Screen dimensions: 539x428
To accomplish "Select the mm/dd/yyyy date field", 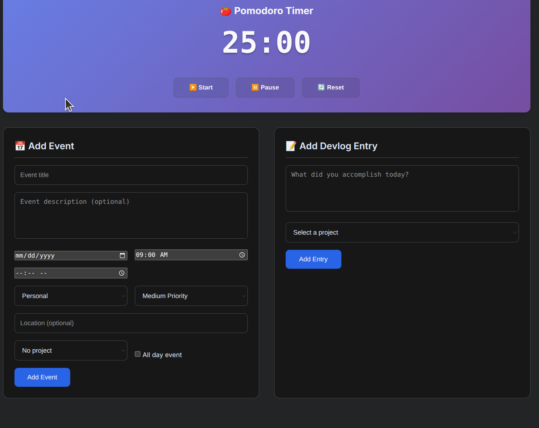I will (x=71, y=255).
